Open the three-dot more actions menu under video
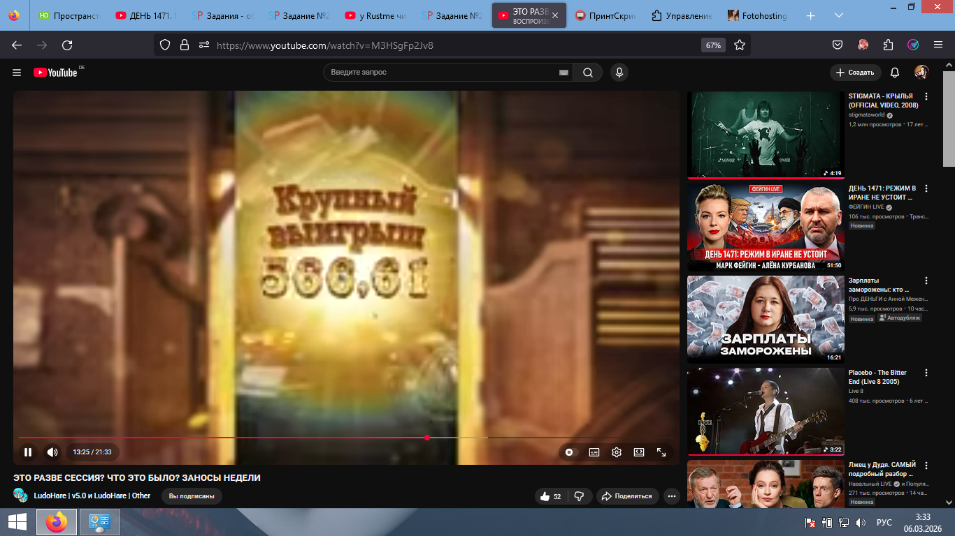Screen dimensions: 955x536 click(x=672, y=496)
